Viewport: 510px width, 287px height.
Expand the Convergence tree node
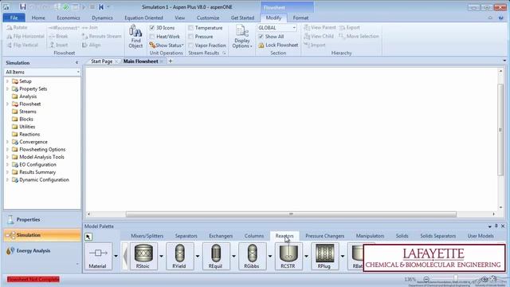[x=7, y=142]
